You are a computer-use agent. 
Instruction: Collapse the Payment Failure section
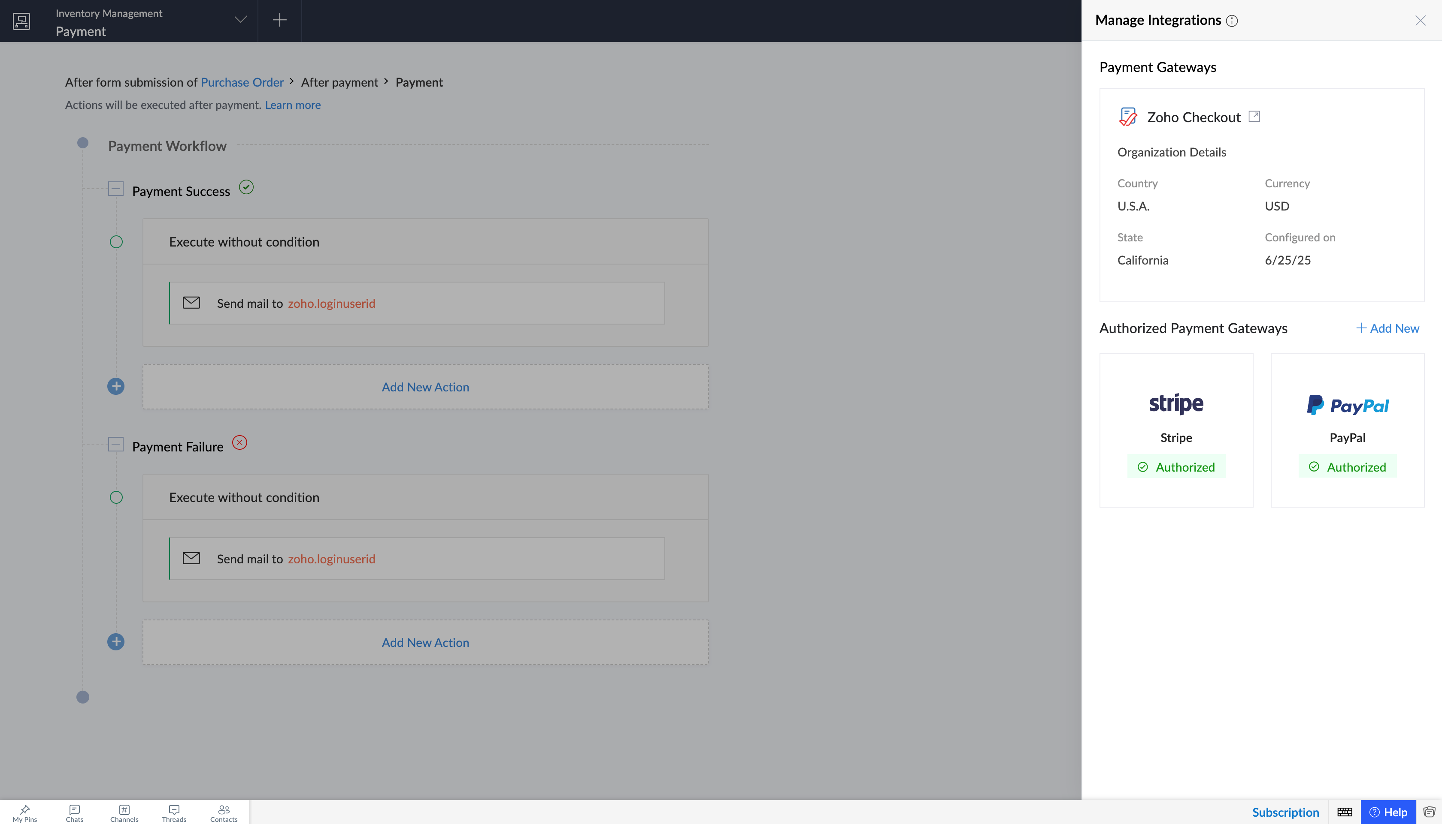point(115,444)
